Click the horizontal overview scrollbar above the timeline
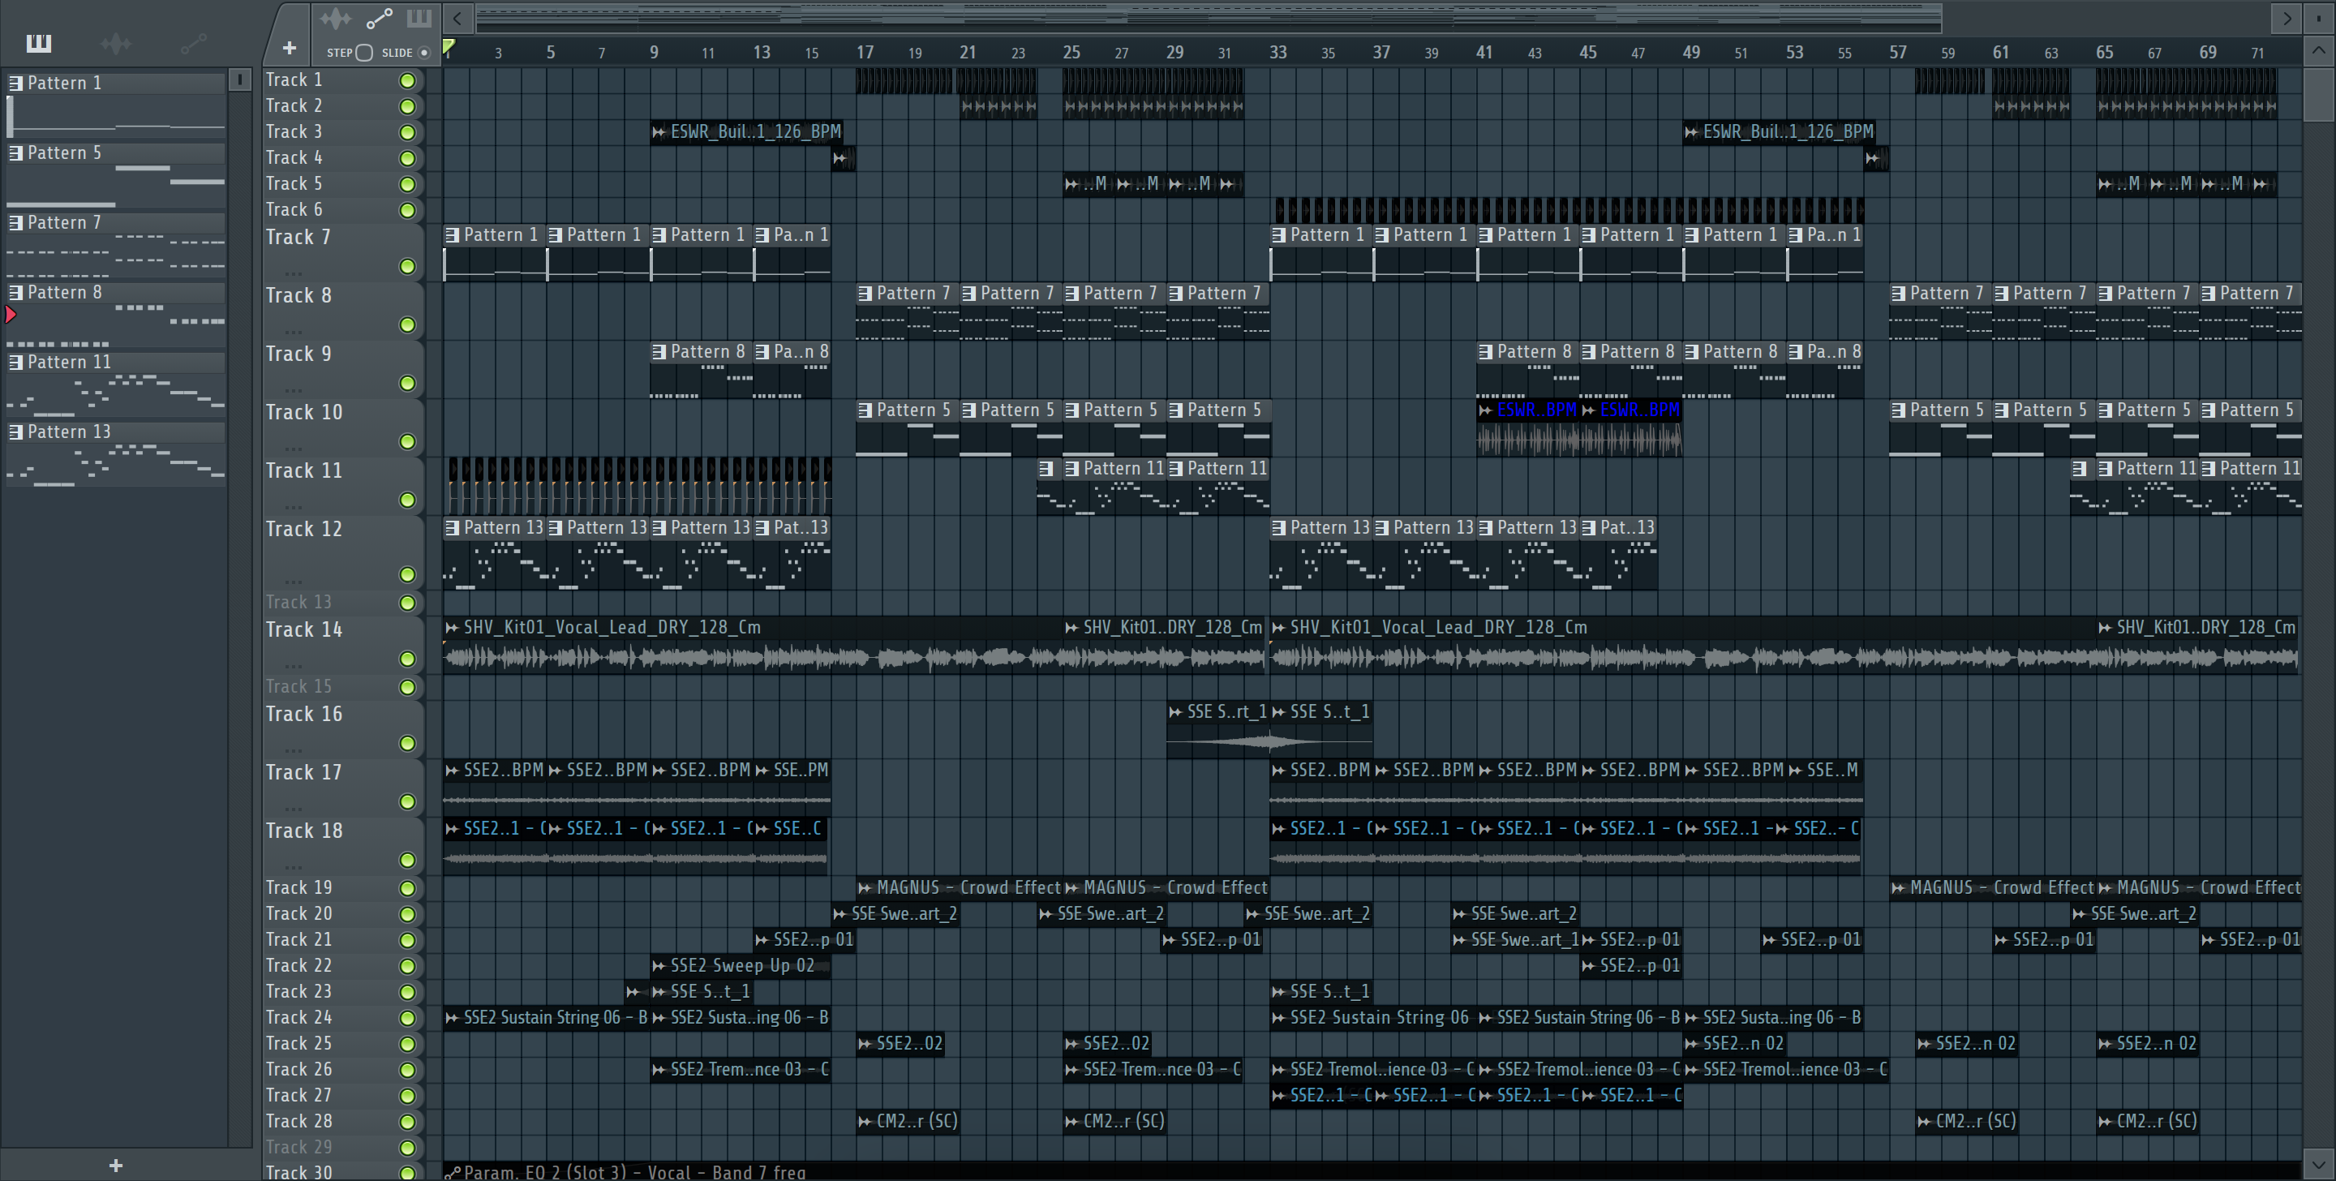Screen dimensions: 2336x1181 point(1209,18)
